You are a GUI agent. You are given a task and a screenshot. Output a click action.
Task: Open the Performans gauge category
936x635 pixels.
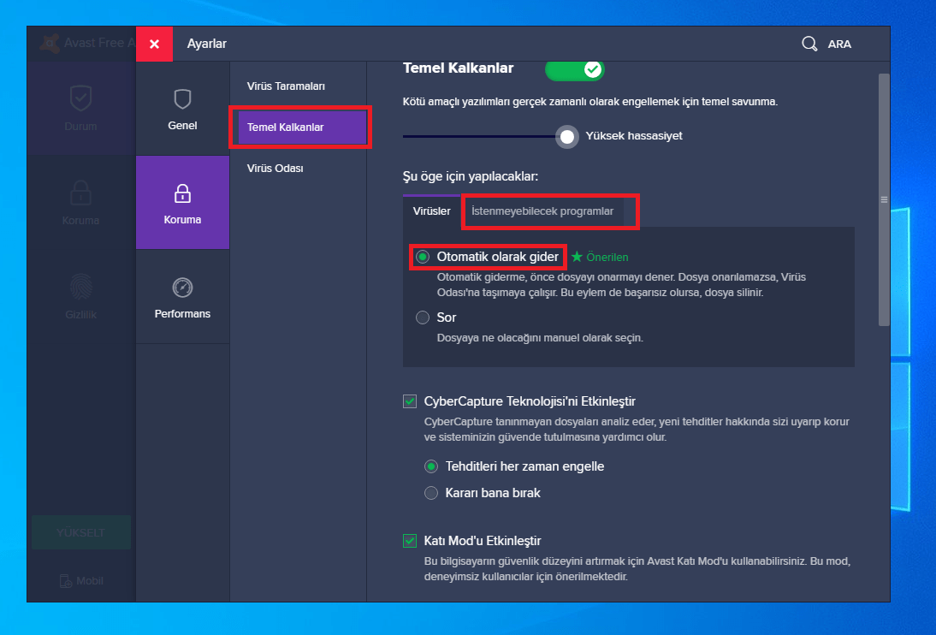[182, 297]
